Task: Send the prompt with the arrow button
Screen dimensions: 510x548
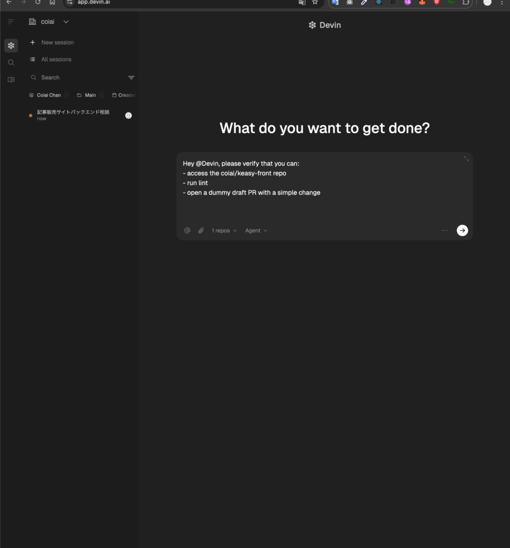Action: (x=462, y=230)
